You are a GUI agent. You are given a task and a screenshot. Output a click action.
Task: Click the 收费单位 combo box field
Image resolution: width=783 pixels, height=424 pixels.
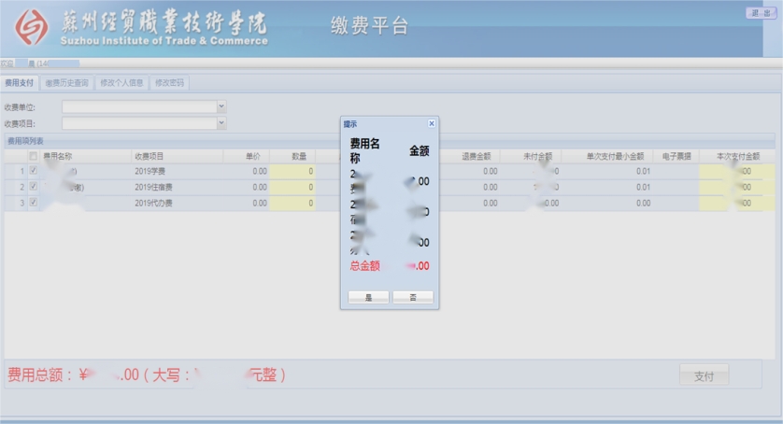pyautogui.click(x=139, y=107)
